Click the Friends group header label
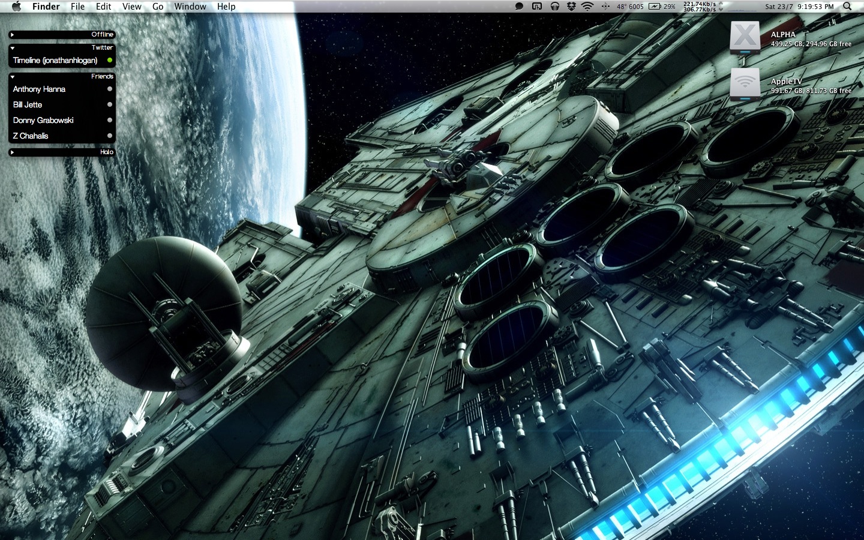Image resolution: width=864 pixels, height=540 pixels. pyautogui.click(x=102, y=76)
